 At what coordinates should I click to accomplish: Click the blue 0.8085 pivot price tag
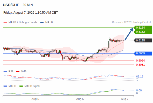point(143,53)
